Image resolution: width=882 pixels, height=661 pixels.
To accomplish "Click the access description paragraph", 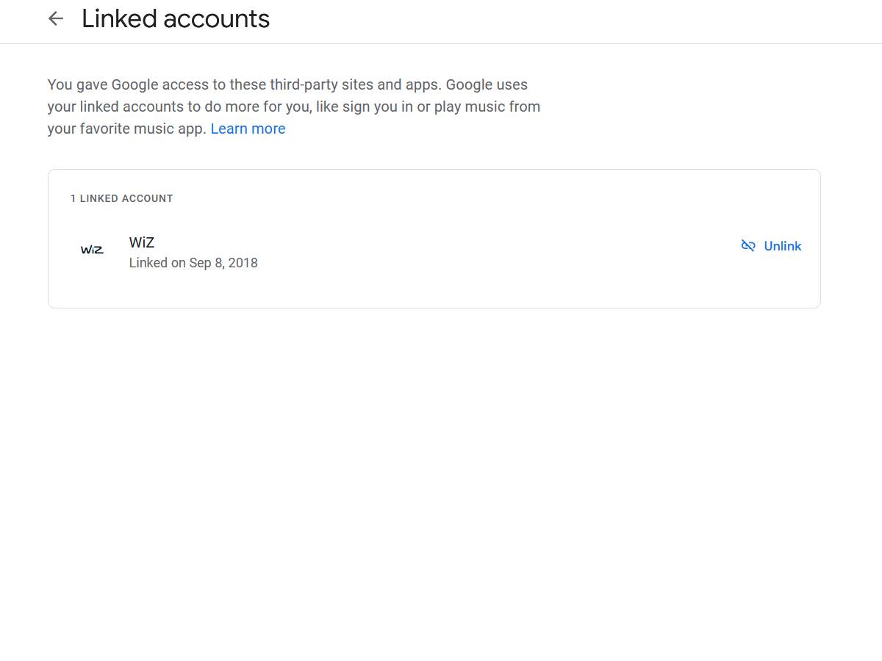I will coord(294,106).
